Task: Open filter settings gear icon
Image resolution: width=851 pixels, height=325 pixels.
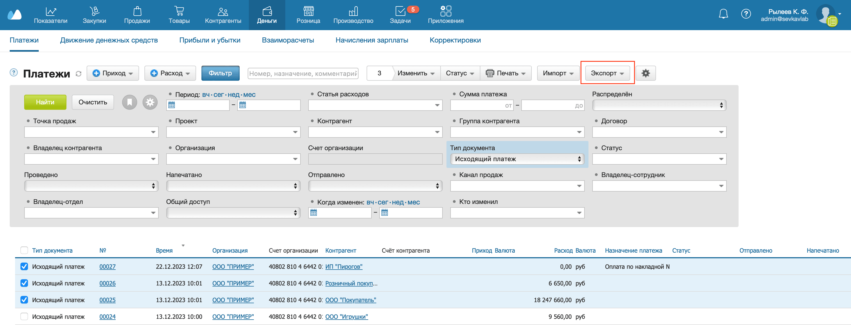Action: click(150, 103)
